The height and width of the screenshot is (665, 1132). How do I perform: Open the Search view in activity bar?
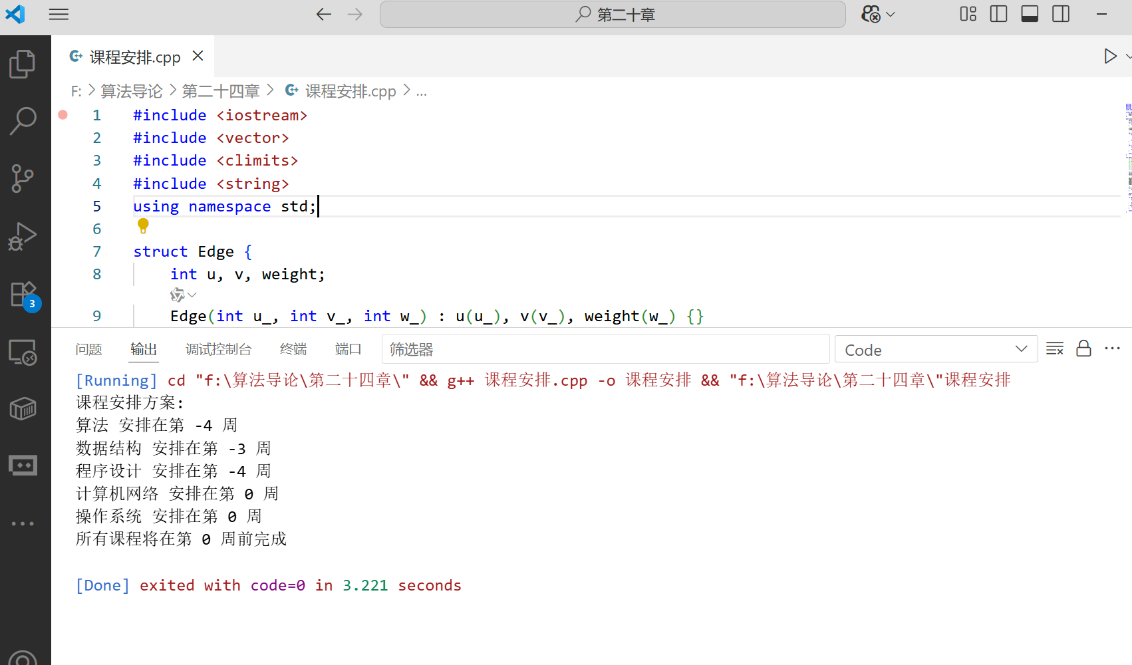pyautogui.click(x=23, y=121)
